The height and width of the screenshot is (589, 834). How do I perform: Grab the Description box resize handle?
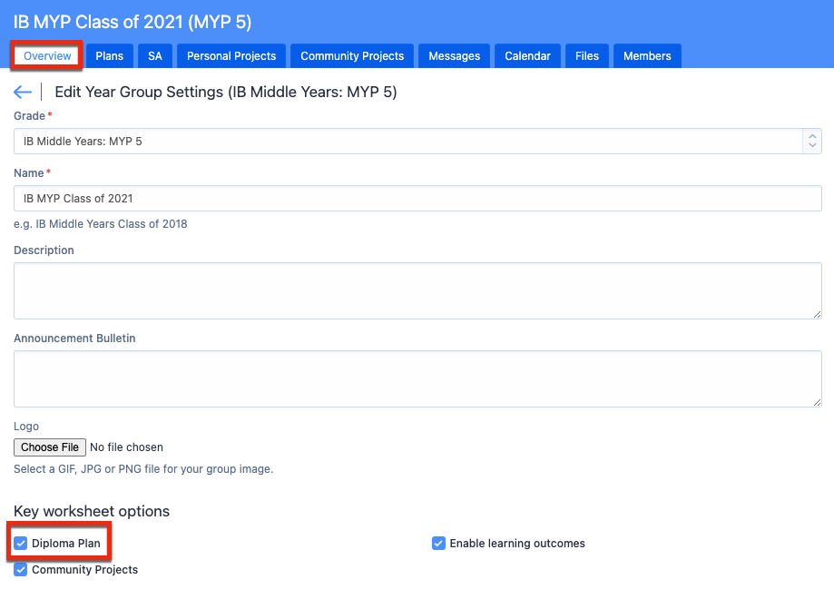coord(817,313)
